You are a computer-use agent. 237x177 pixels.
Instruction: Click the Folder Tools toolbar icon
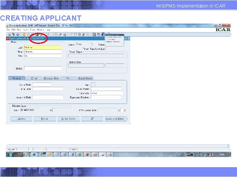point(88,34)
